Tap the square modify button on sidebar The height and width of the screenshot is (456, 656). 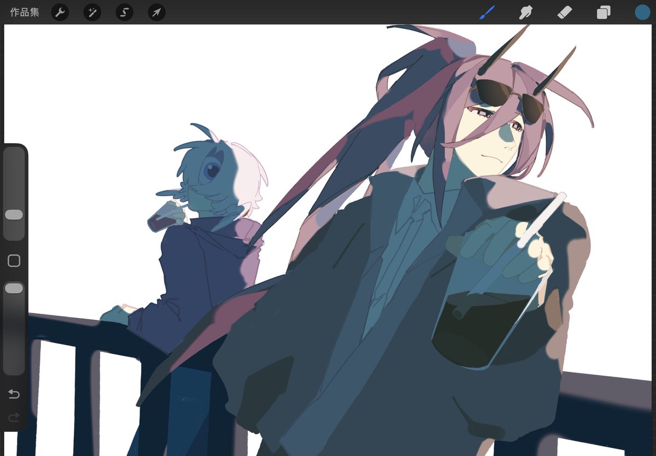click(x=14, y=261)
